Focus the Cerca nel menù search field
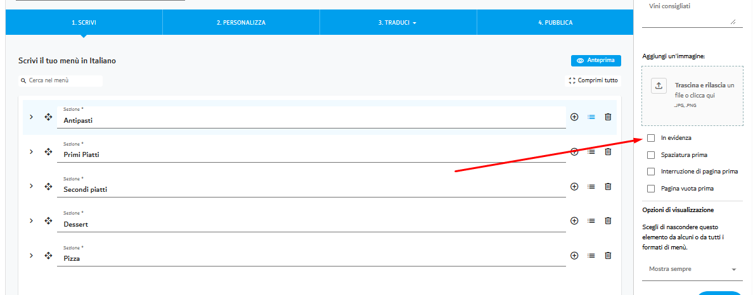The image size is (753, 295). point(60,80)
